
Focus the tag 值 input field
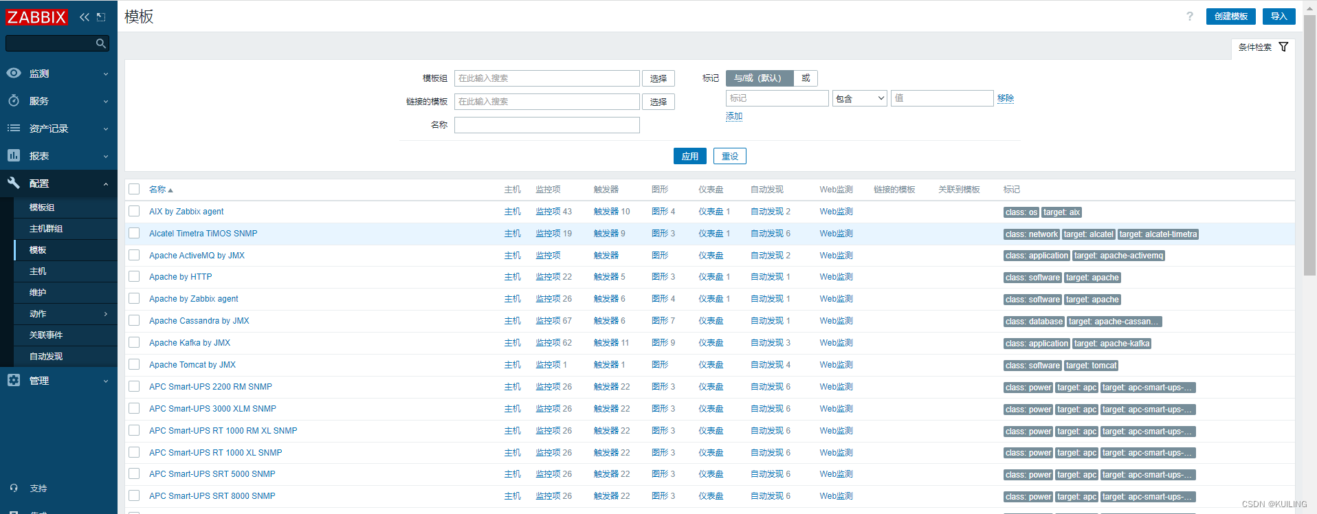point(942,98)
